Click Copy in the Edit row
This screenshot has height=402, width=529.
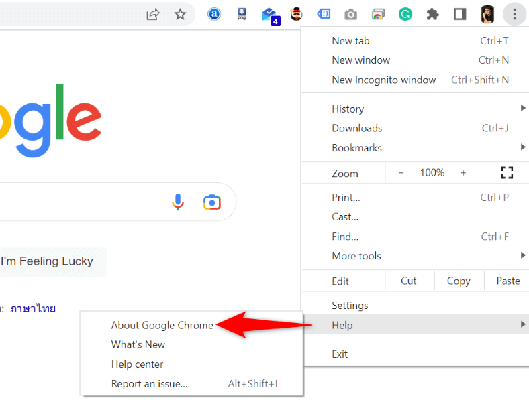point(459,281)
